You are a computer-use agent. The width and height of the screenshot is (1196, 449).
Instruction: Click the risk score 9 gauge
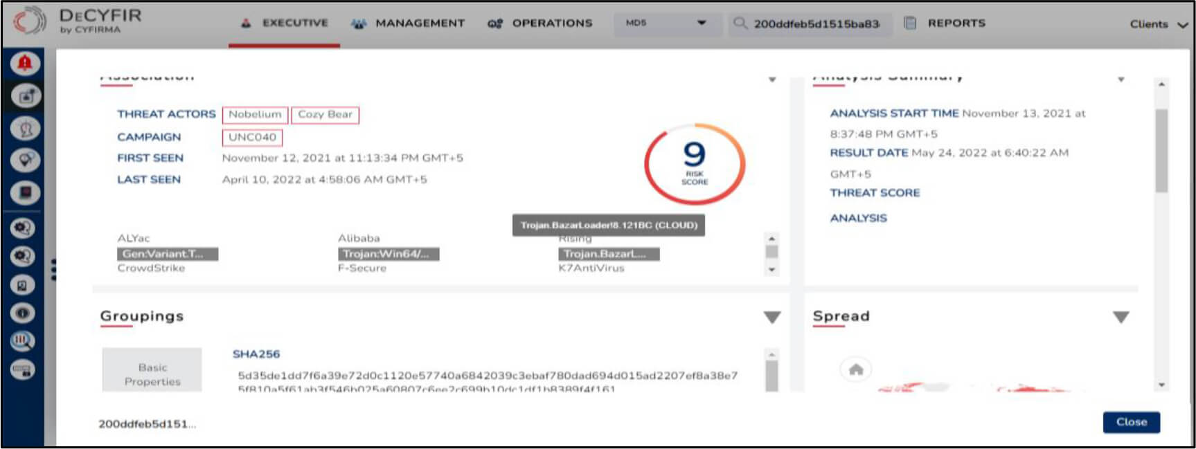click(x=695, y=164)
